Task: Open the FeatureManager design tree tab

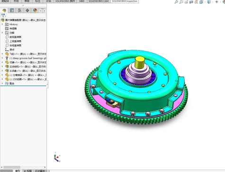Action: tap(4, 10)
